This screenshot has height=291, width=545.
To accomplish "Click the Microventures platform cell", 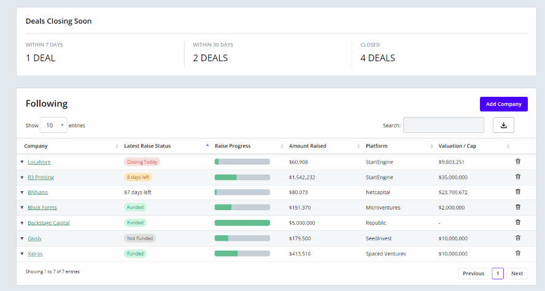I will point(383,208).
